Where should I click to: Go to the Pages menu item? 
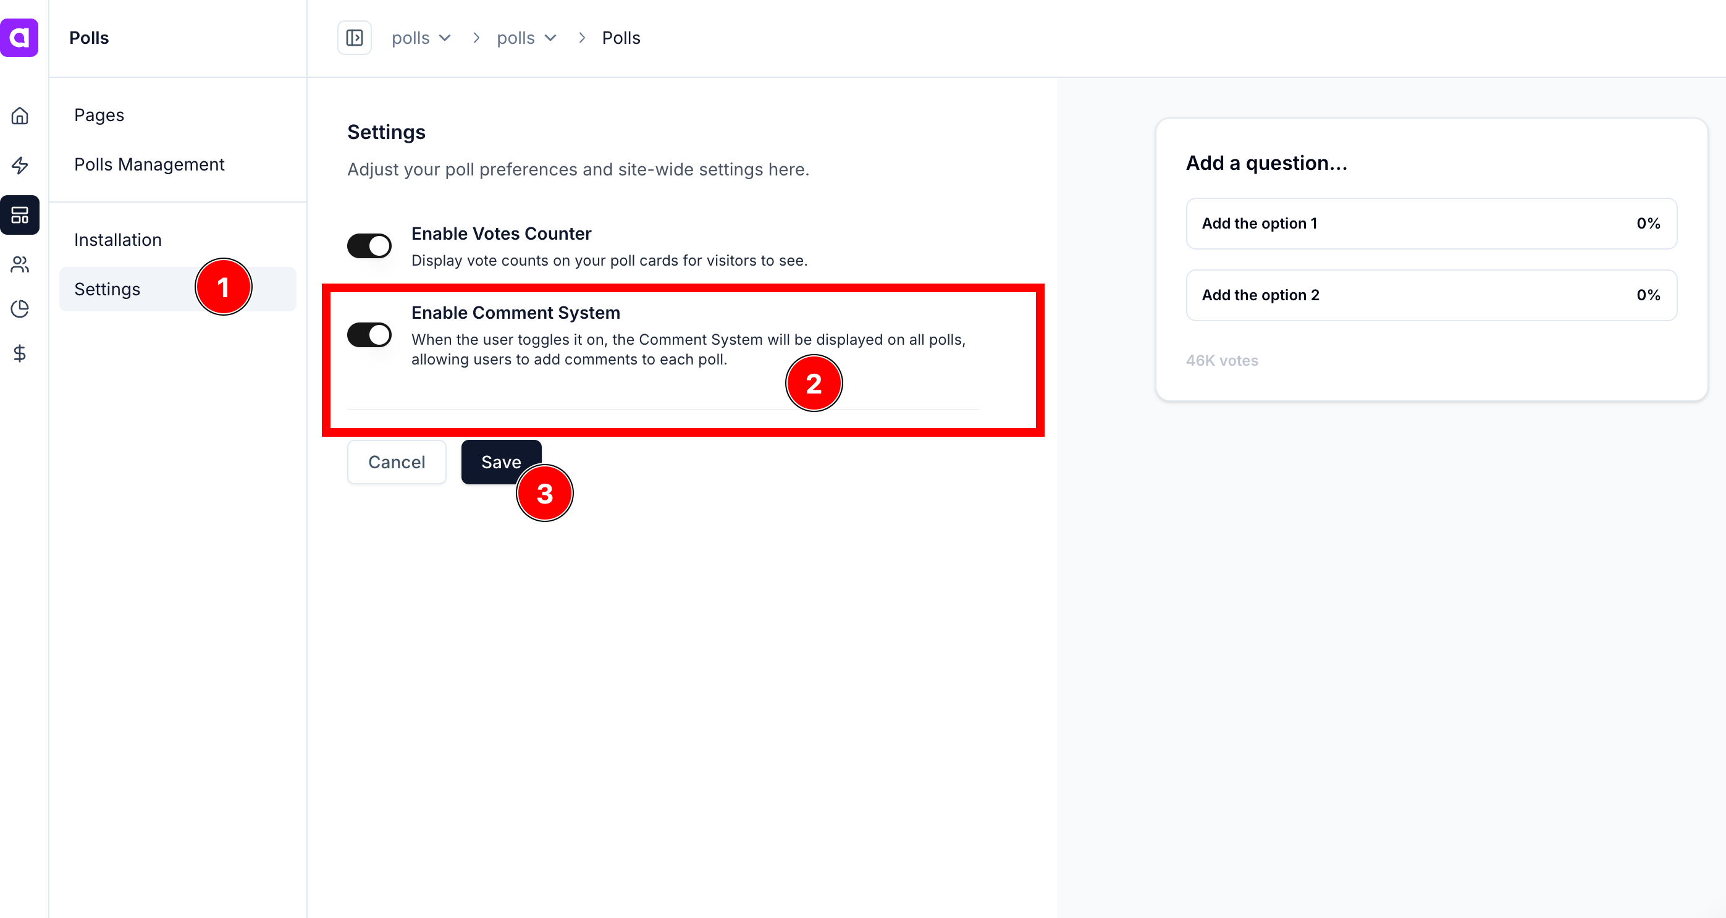(x=99, y=116)
